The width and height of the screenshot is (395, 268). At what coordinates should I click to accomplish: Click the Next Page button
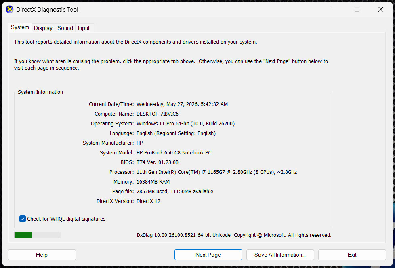pyautogui.click(x=208, y=255)
